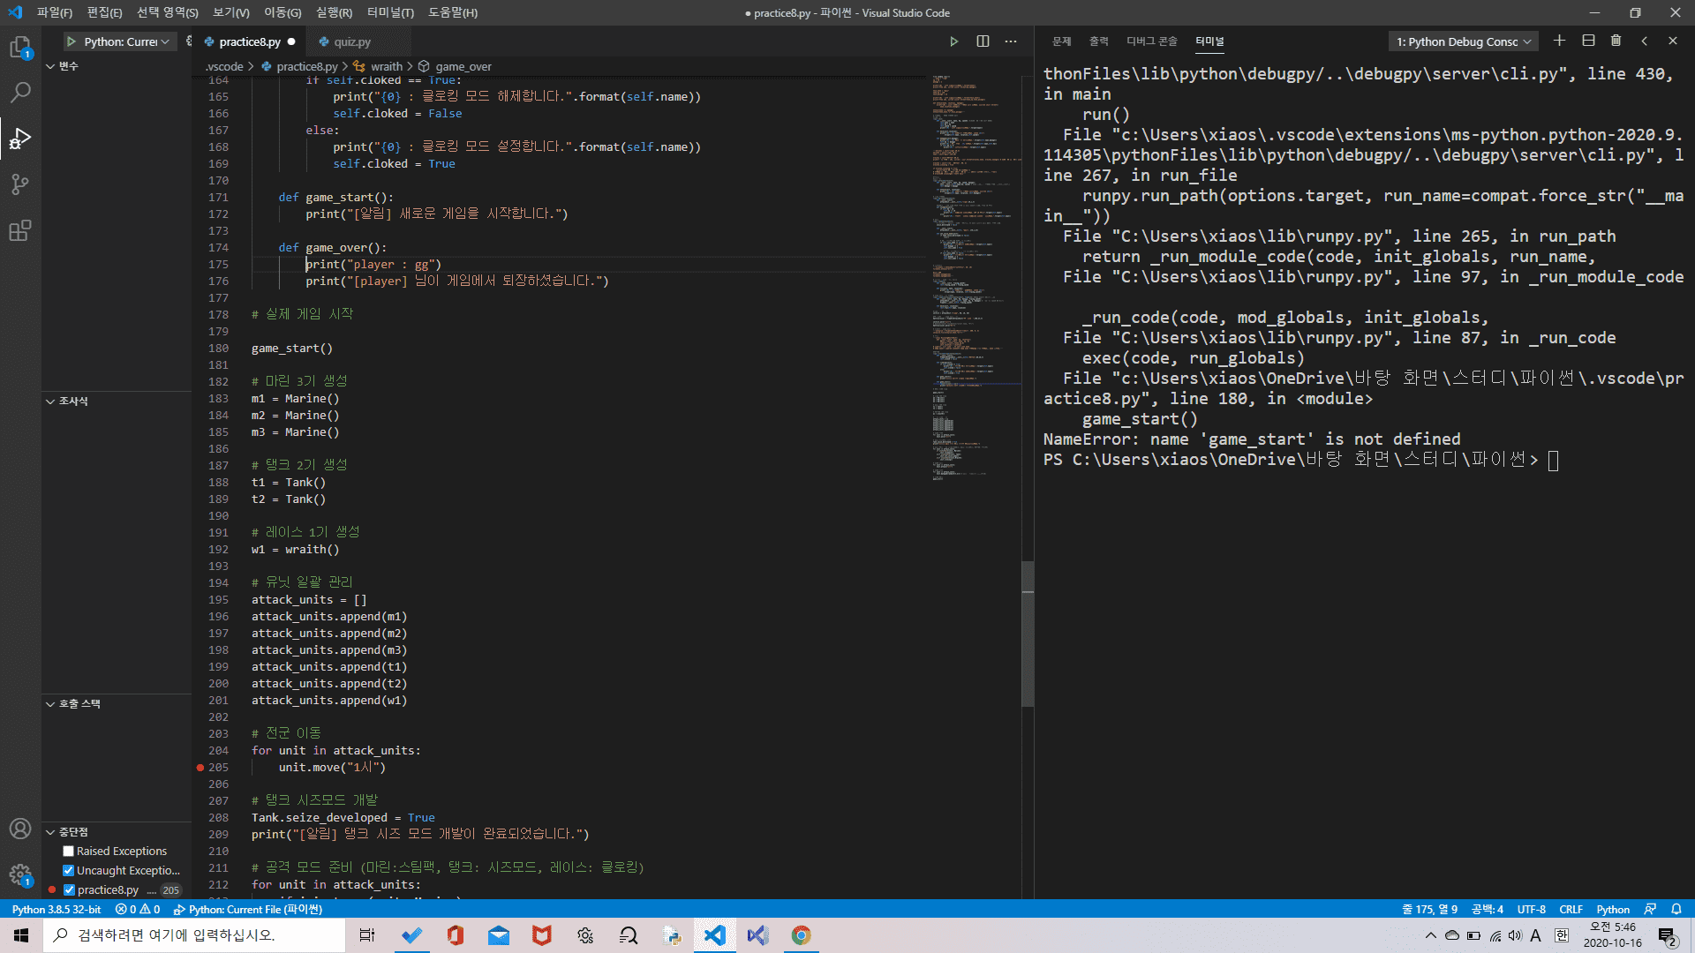
Task: Open the Extensions view icon
Action: pyautogui.click(x=20, y=230)
